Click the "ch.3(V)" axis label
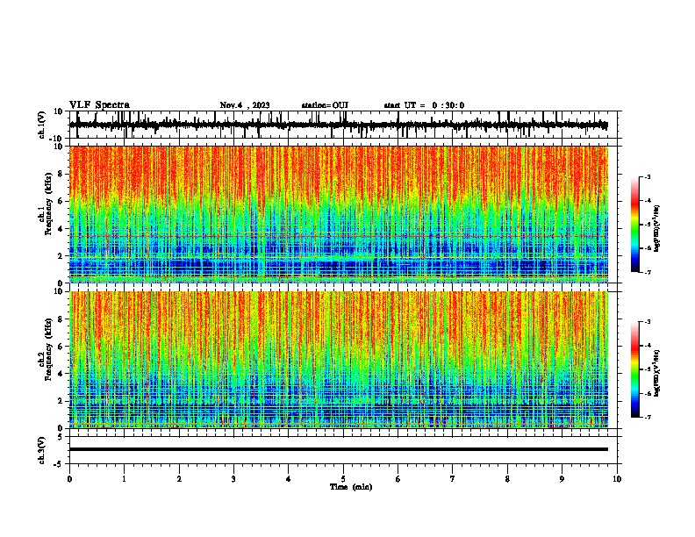Image resolution: width=695 pixels, height=537 pixels. (41, 450)
